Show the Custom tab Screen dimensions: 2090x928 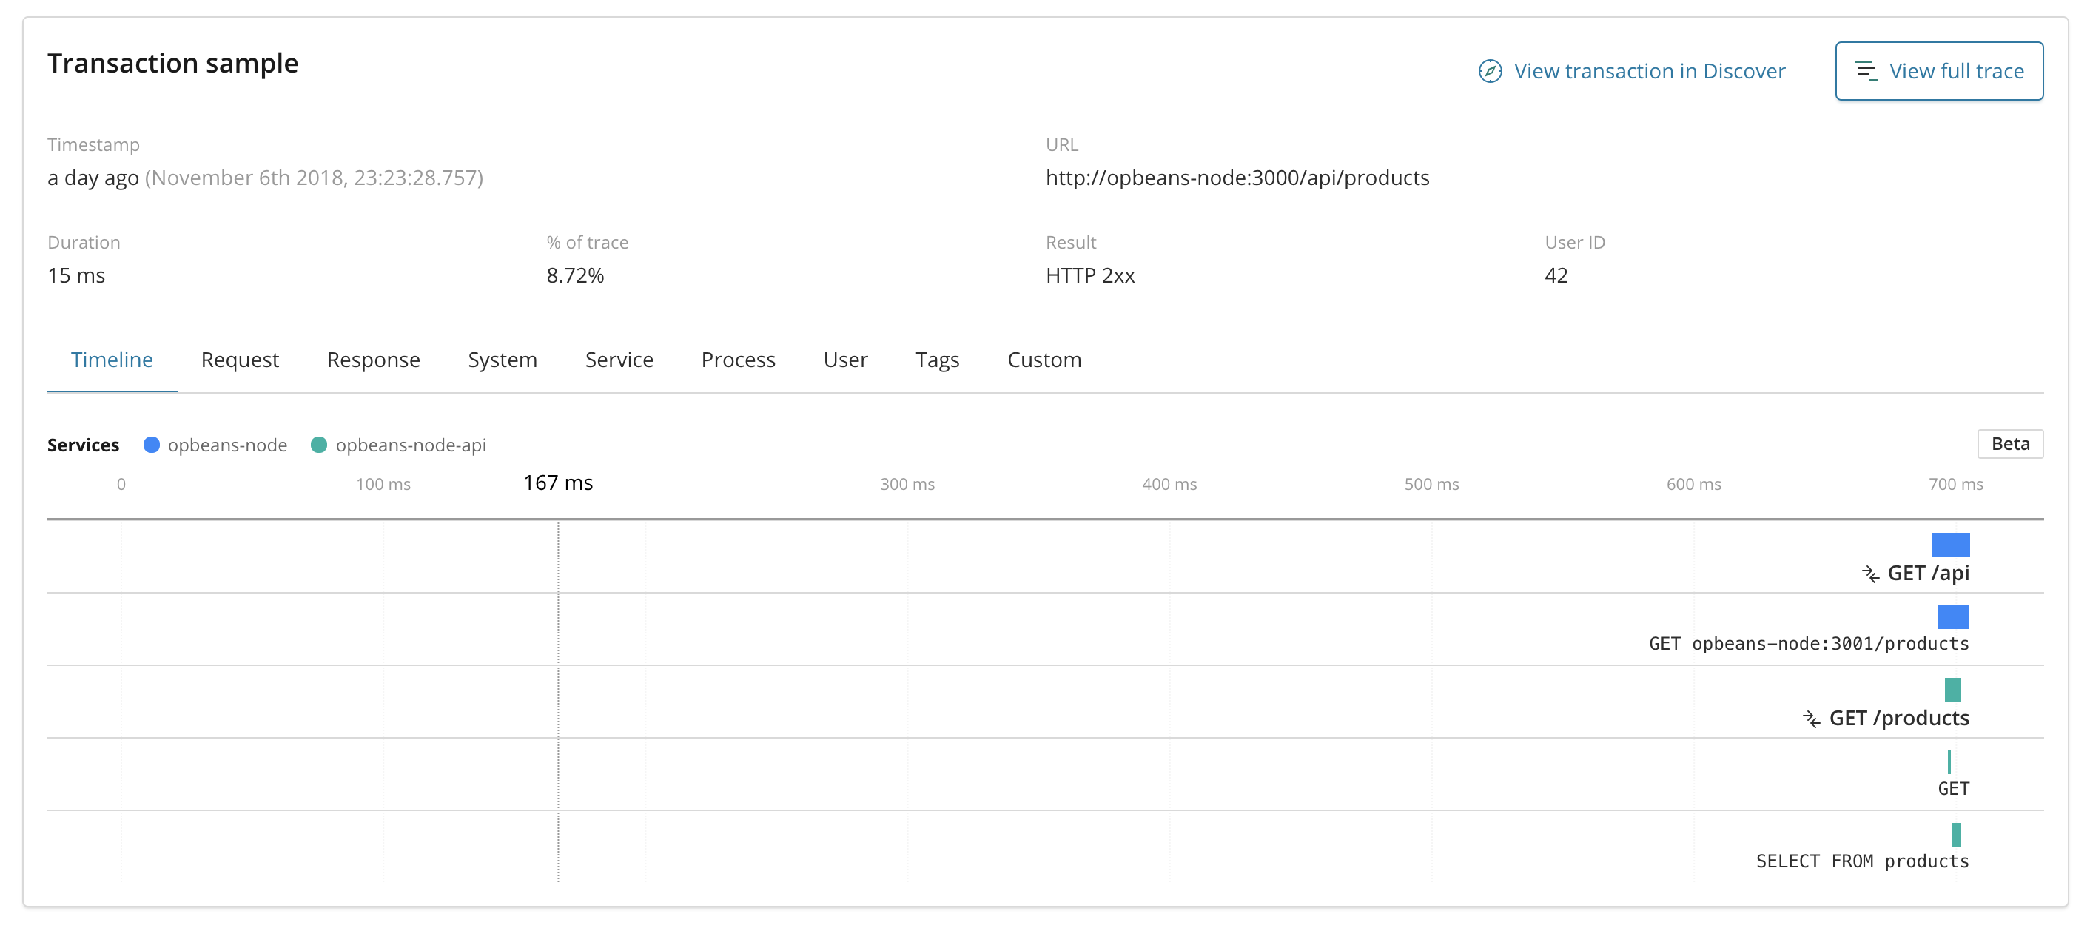point(1044,360)
